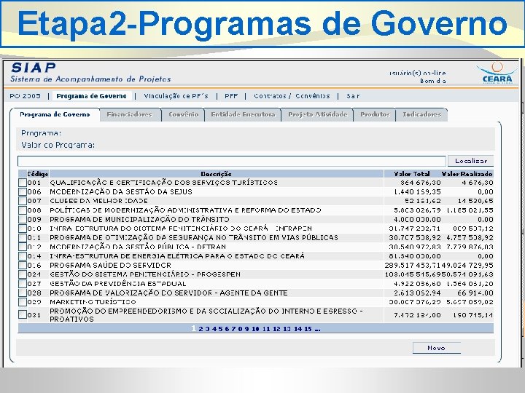Viewport: 525px width, 393px height.
Task: Click GESTÃO DA PREVIDÊNCIA ESTADUAL description
Action: 118,284
